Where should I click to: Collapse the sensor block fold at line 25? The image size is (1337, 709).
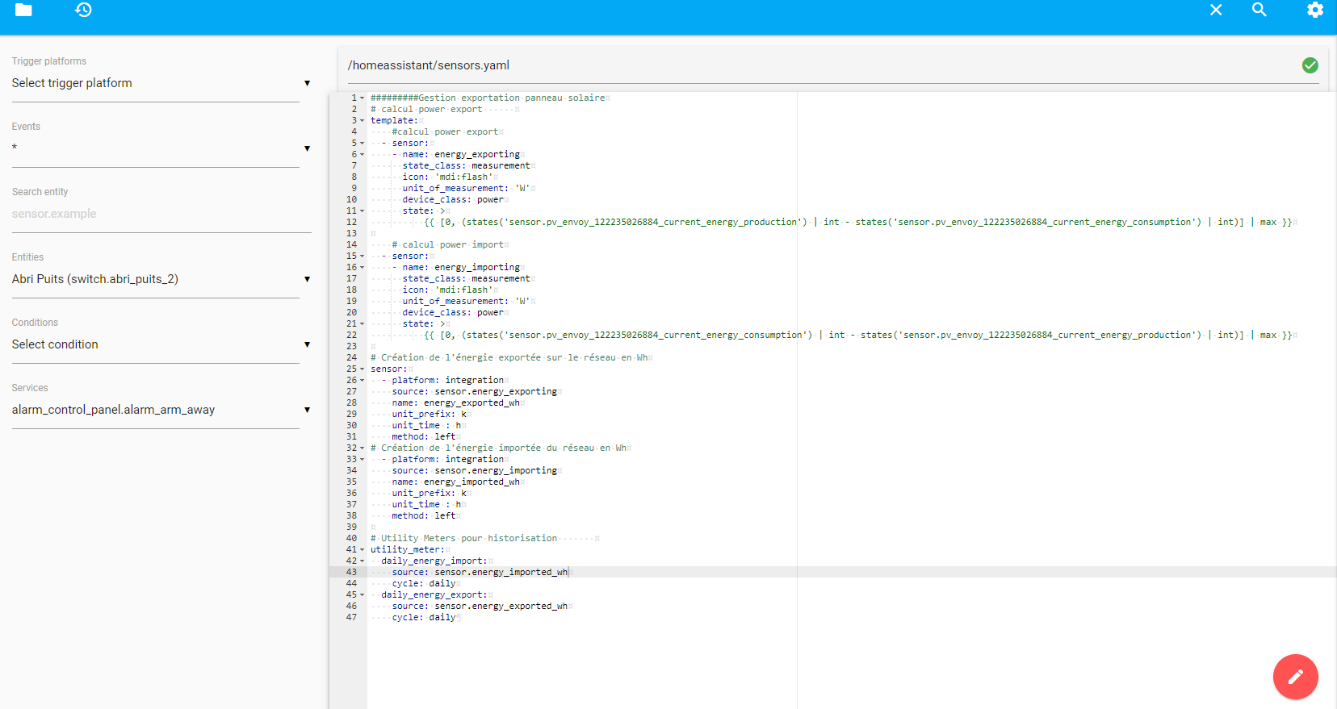click(x=363, y=369)
